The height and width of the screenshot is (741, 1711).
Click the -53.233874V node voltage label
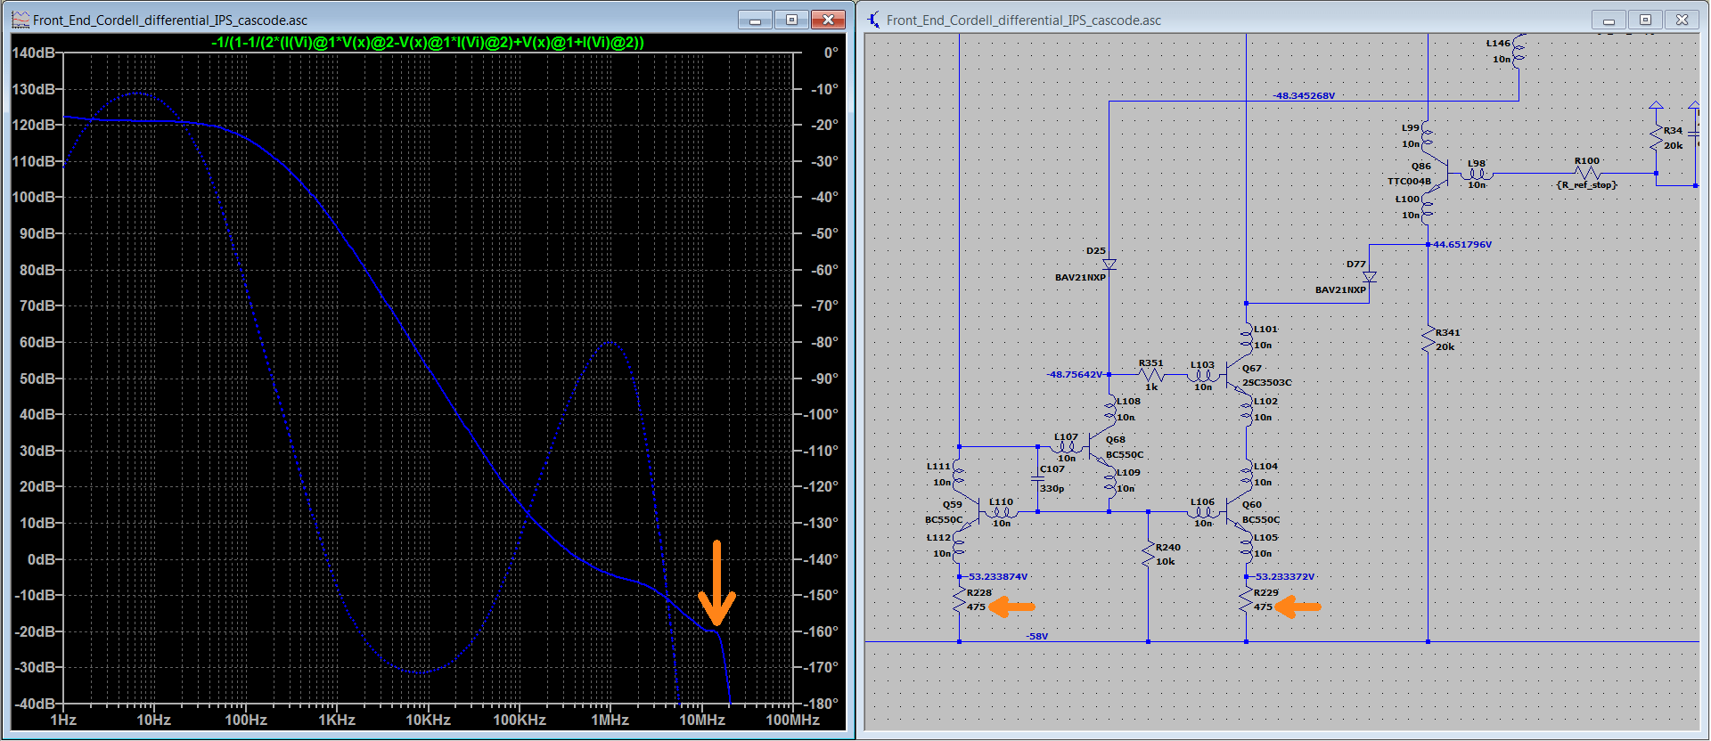(x=998, y=576)
